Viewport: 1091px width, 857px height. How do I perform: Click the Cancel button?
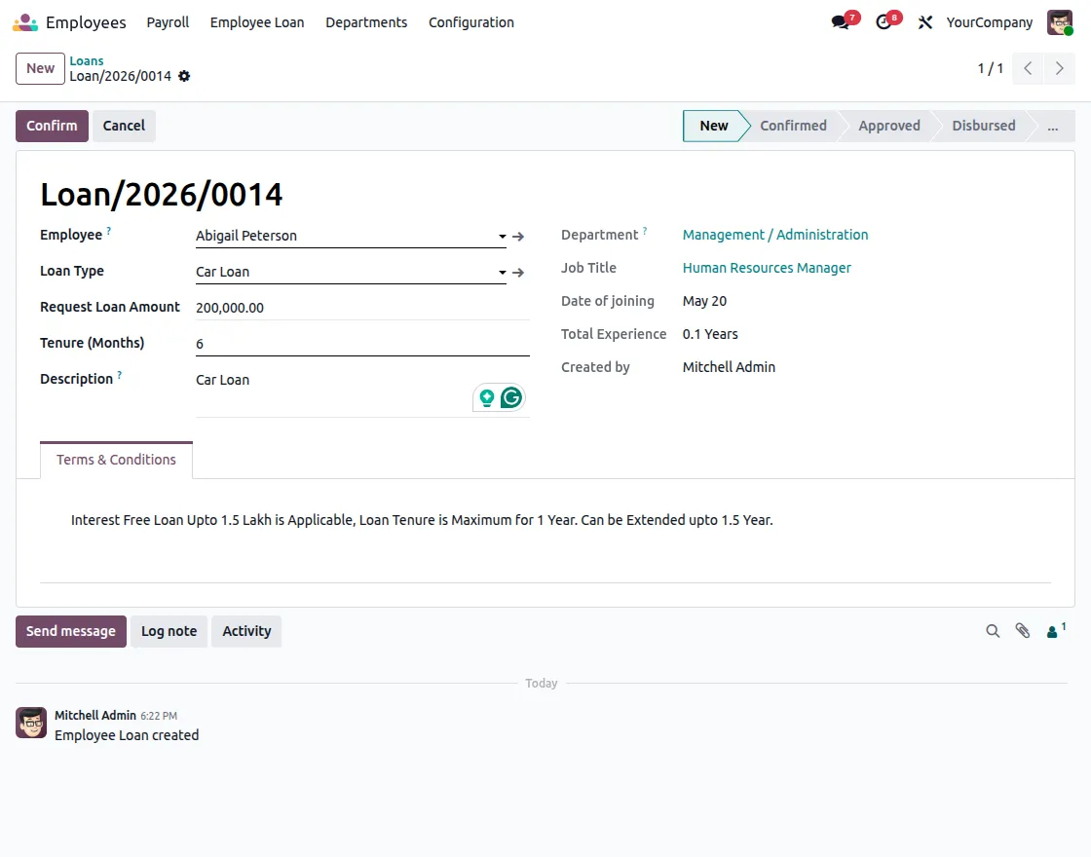(124, 126)
